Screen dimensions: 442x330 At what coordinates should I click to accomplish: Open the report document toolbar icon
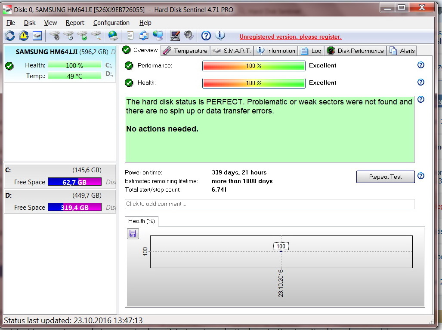coord(130,36)
